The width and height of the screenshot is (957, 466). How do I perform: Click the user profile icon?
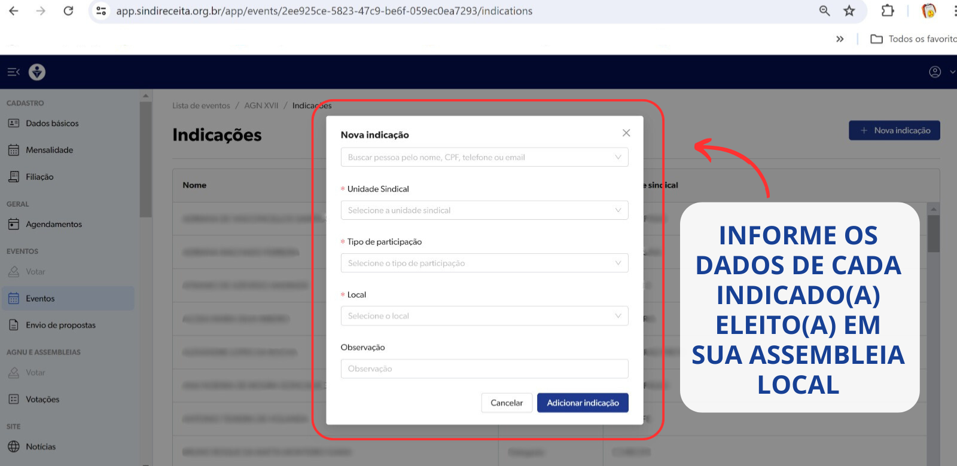pos(935,72)
